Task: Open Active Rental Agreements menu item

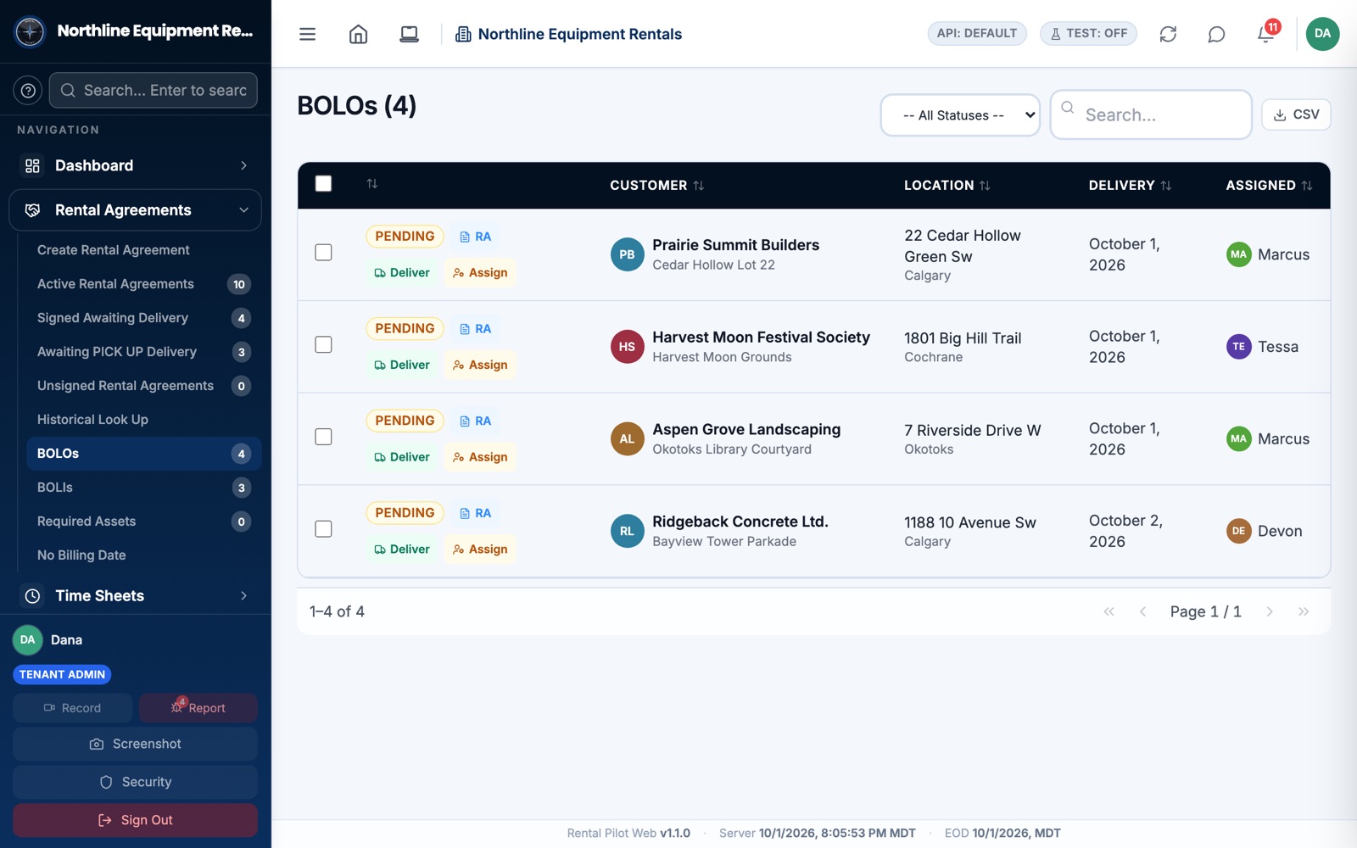Action: coord(144,284)
